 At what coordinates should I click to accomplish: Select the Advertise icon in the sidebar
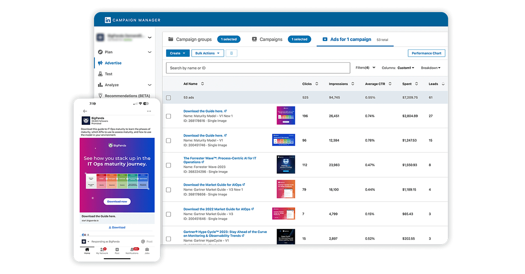point(101,63)
